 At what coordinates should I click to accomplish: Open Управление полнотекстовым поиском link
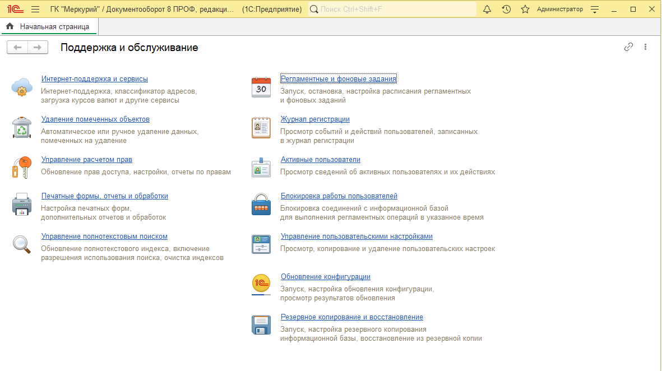coord(104,236)
